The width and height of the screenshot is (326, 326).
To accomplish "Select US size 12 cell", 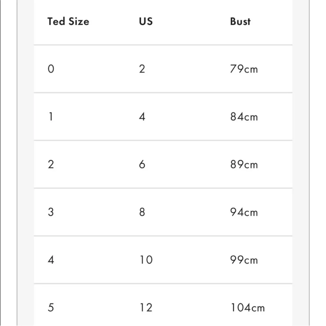I will point(146,308).
